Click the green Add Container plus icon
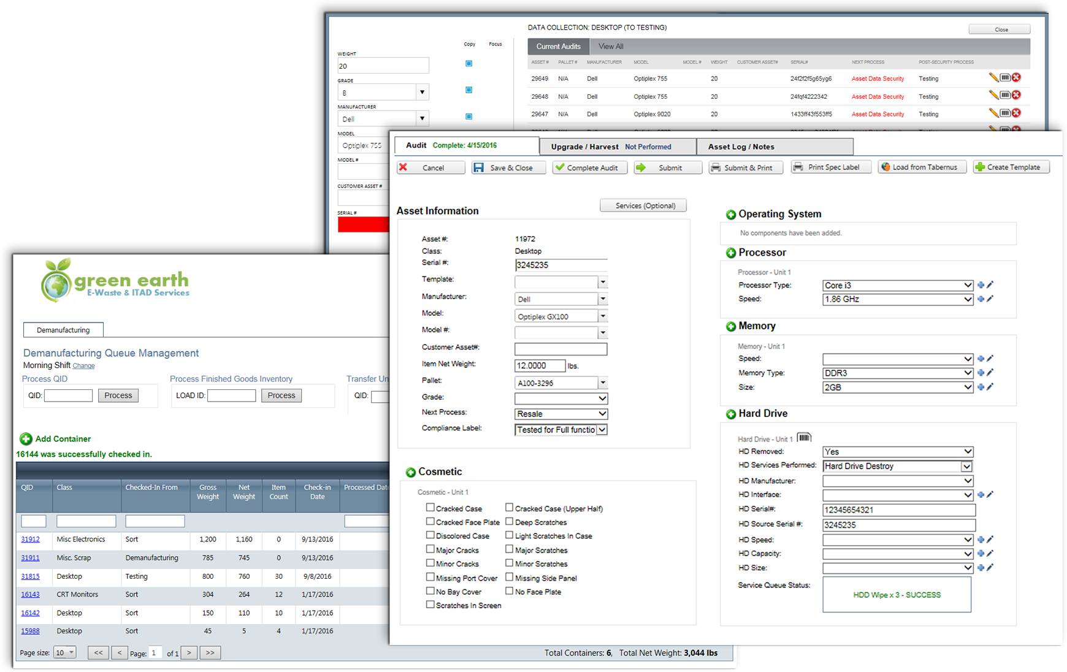1067x672 pixels. tap(26, 439)
